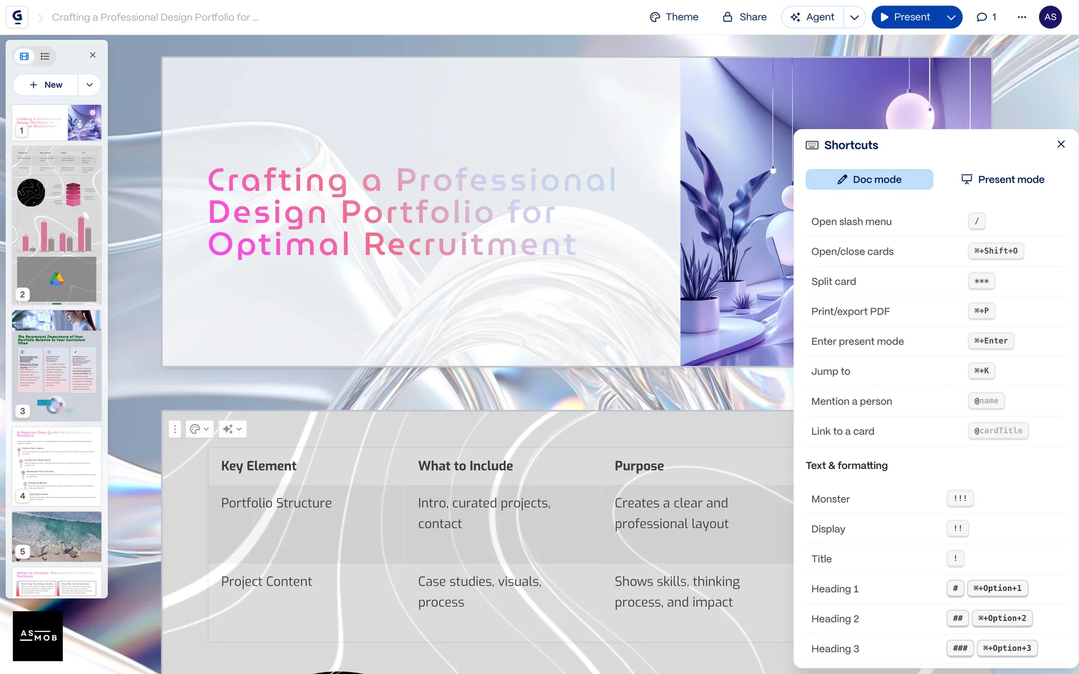Click the AS user avatar
This screenshot has width=1079, height=674.
click(x=1050, y=17)
